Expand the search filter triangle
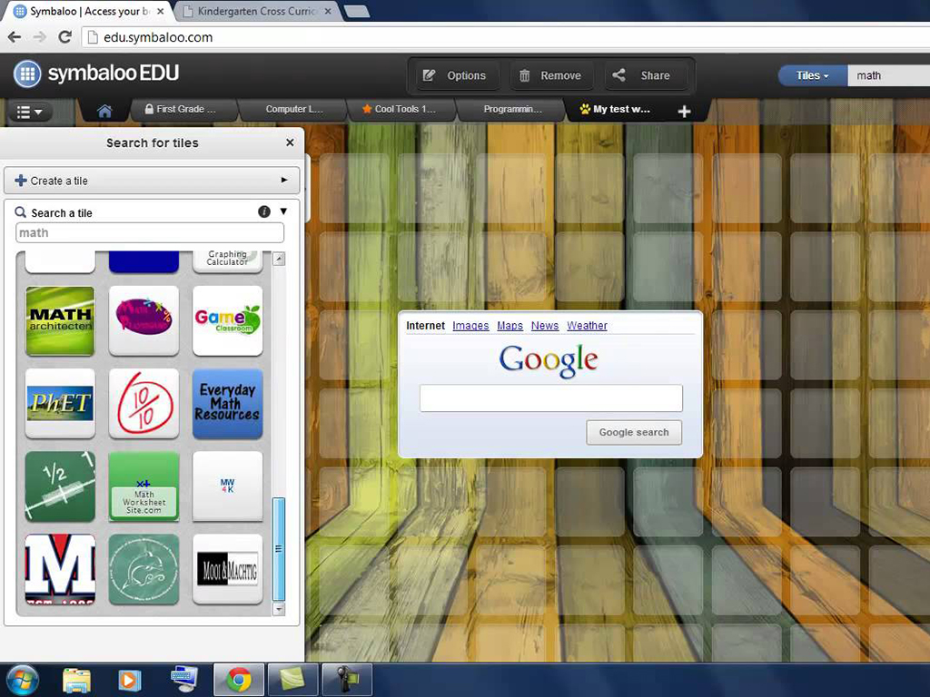The width and height of the screenshot is (930, 697). click(x=281, y=211)
